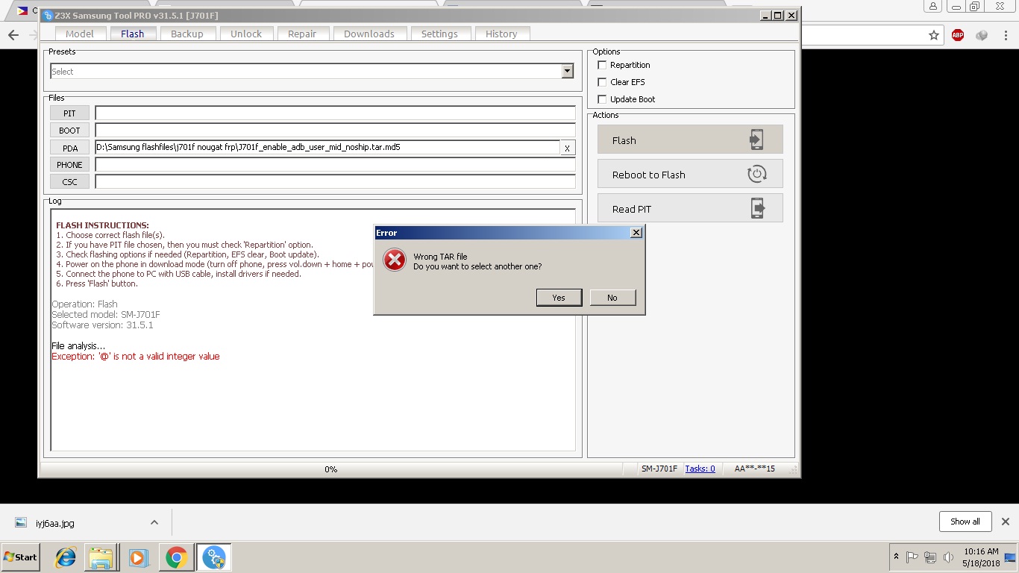Click Show all downloads button

click(x=965, y=522)
